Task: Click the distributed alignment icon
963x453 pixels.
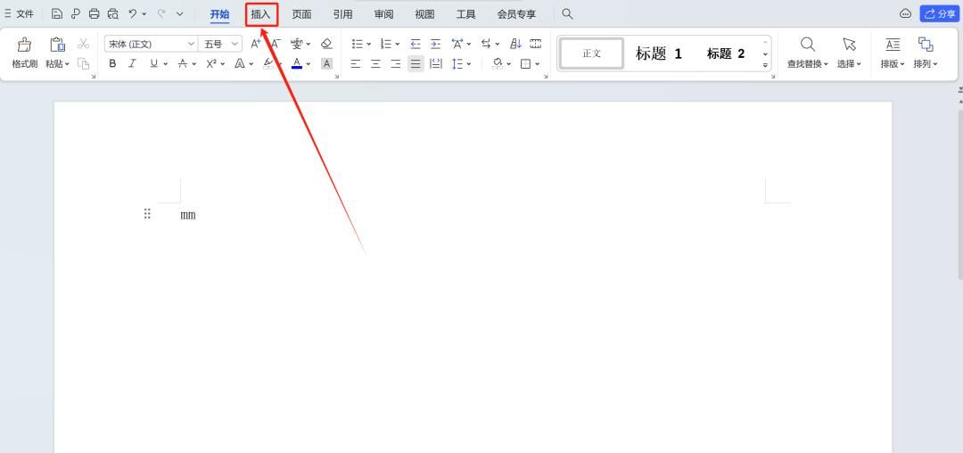Action: pos(435,63)
